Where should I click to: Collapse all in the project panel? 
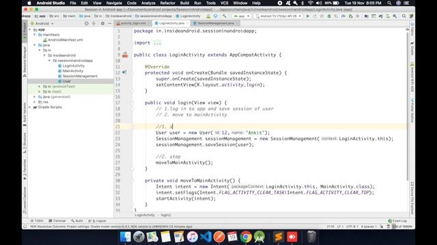point(94,24)
